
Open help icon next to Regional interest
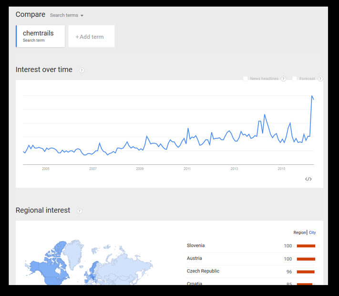[79, 211]
